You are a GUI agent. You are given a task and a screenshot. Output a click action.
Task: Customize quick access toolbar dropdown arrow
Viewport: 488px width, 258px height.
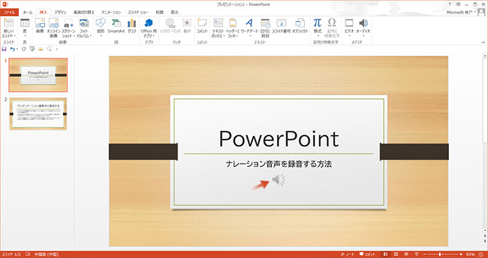(57, 49)
